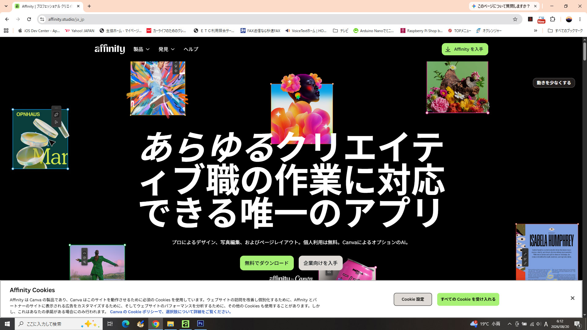Click the pen icon on the OPNHAUS artwork
Screen dimensions: 587x330
click(x=56, y=115)
